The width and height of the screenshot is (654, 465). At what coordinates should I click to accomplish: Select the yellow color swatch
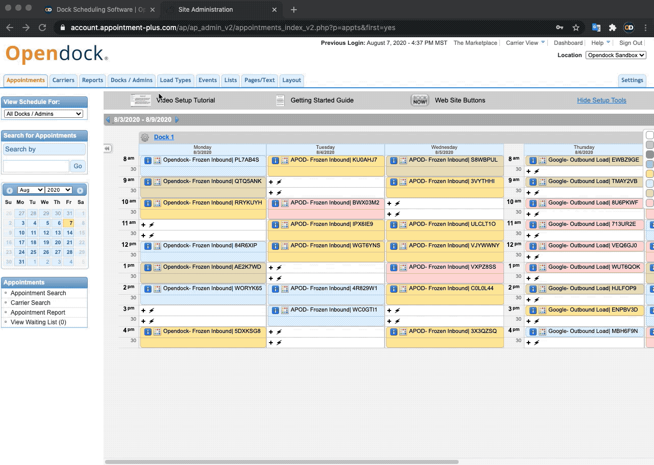tap(650, 174)
